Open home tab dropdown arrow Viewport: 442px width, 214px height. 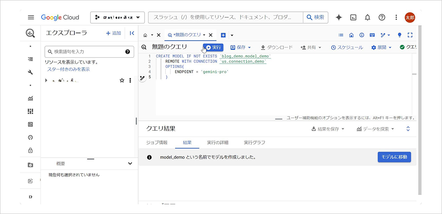(x=152, y=35)
